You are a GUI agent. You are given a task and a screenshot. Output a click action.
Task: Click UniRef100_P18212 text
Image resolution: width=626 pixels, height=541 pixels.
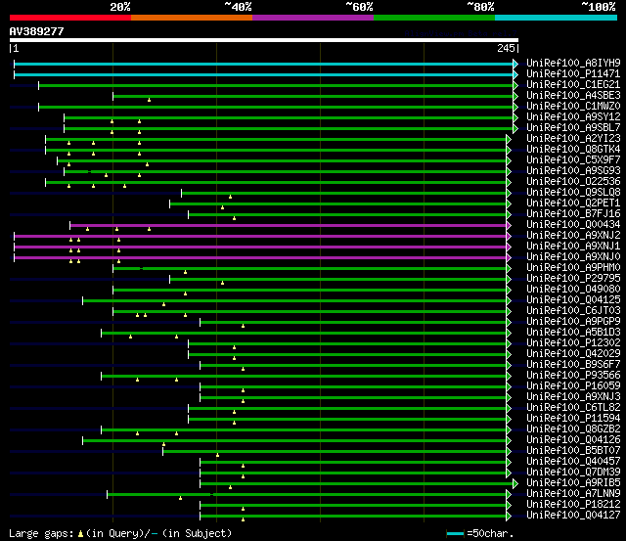point(573,505)
